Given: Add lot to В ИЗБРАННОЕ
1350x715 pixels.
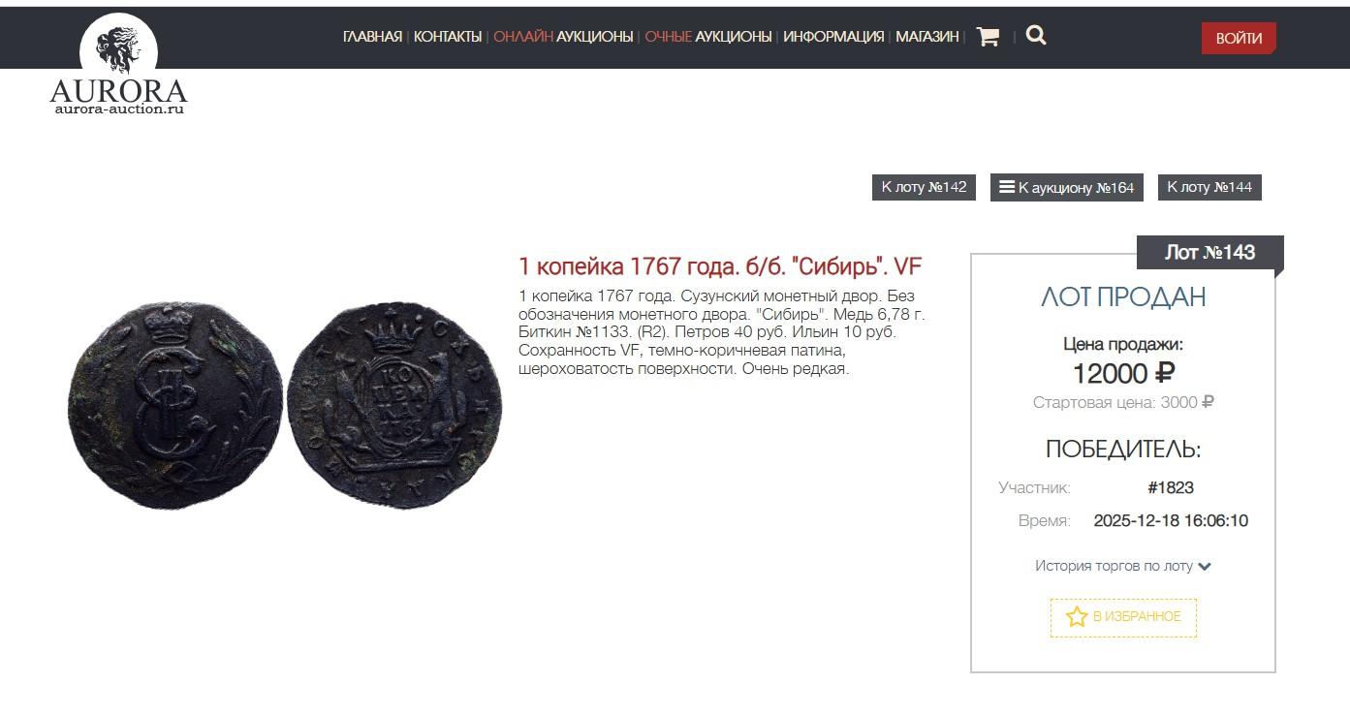Looking at the screenshot, I should (x=1123, y=617).
